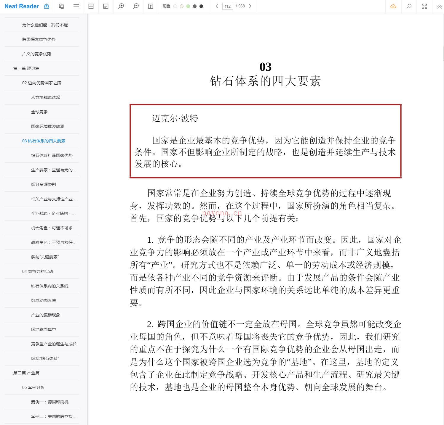The height and width of the screenshot is (425, 444).
Task: Select the black color scheme swatch
Action: click(201, 6)
